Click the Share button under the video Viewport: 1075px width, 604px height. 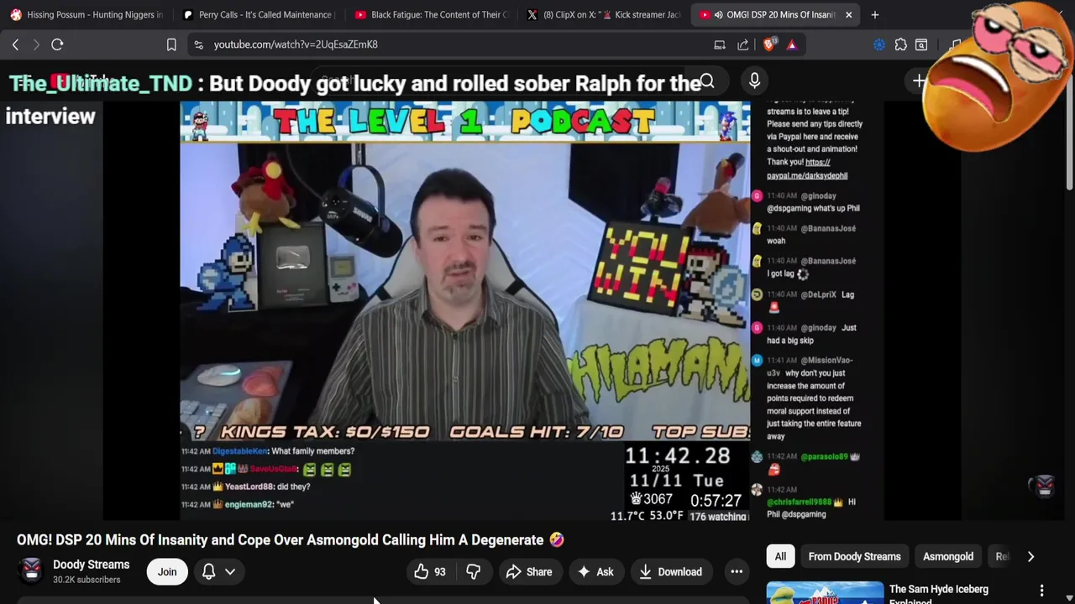pyautogui.click(x=529, y=572)
